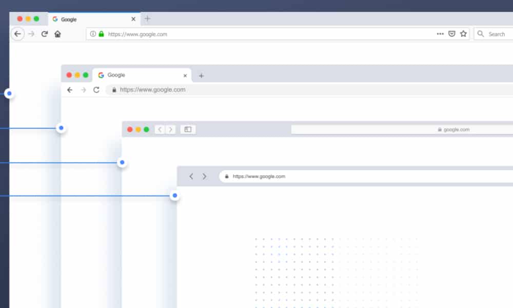The height and width of the screenshot is (308, 513).
Task: Click the back chevron in the Safari toolbar
Action: pos(160,129)
